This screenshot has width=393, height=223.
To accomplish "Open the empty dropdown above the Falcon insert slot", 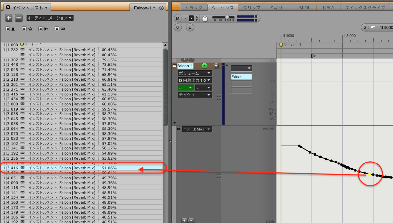I will point(241,68).
